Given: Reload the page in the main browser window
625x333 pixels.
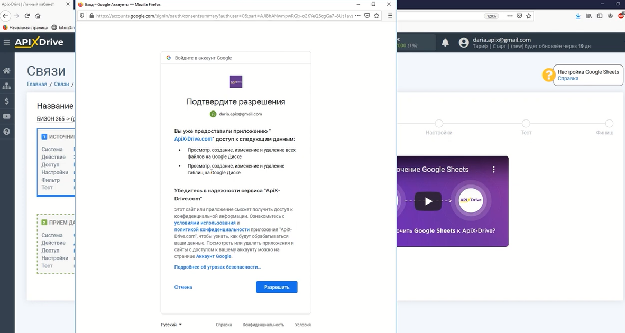Looking at the screenshot, I should 27,16.
